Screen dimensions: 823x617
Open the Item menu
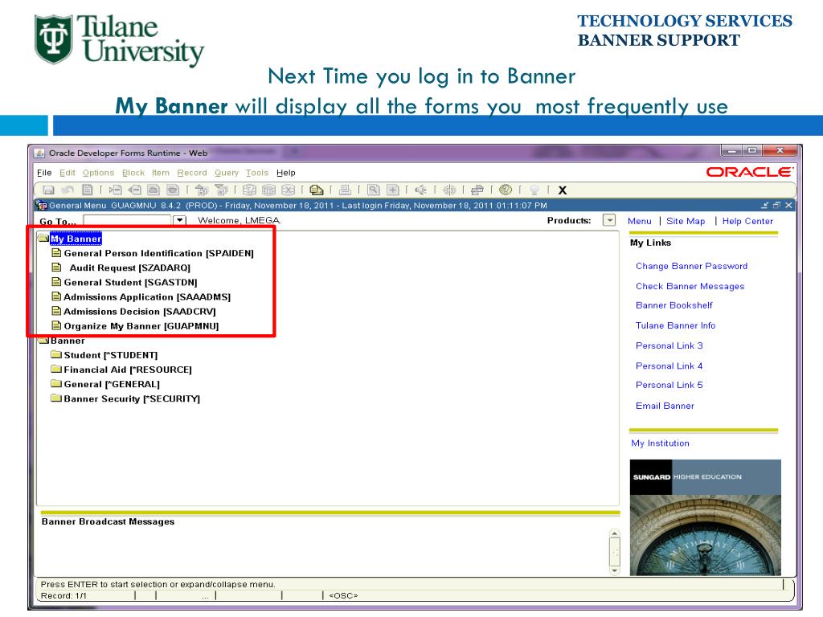click(x=161, y=173)
